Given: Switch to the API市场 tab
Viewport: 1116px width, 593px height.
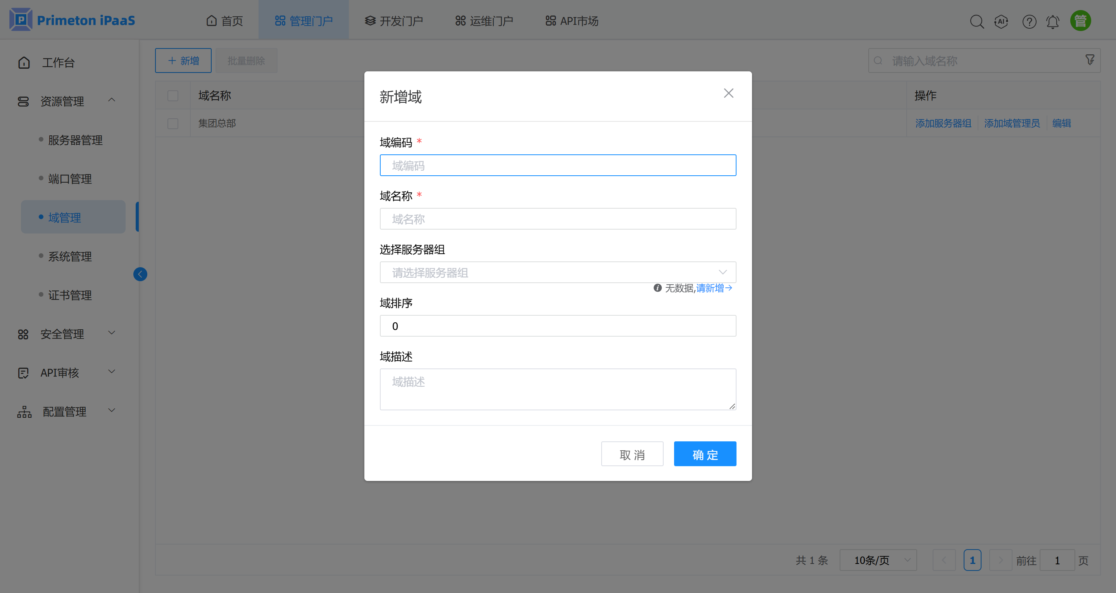Looking at the screenshot, I should [571, 20].
